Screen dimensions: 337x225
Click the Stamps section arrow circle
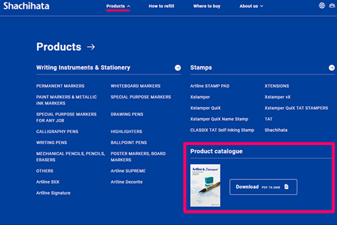pos(332,68)
